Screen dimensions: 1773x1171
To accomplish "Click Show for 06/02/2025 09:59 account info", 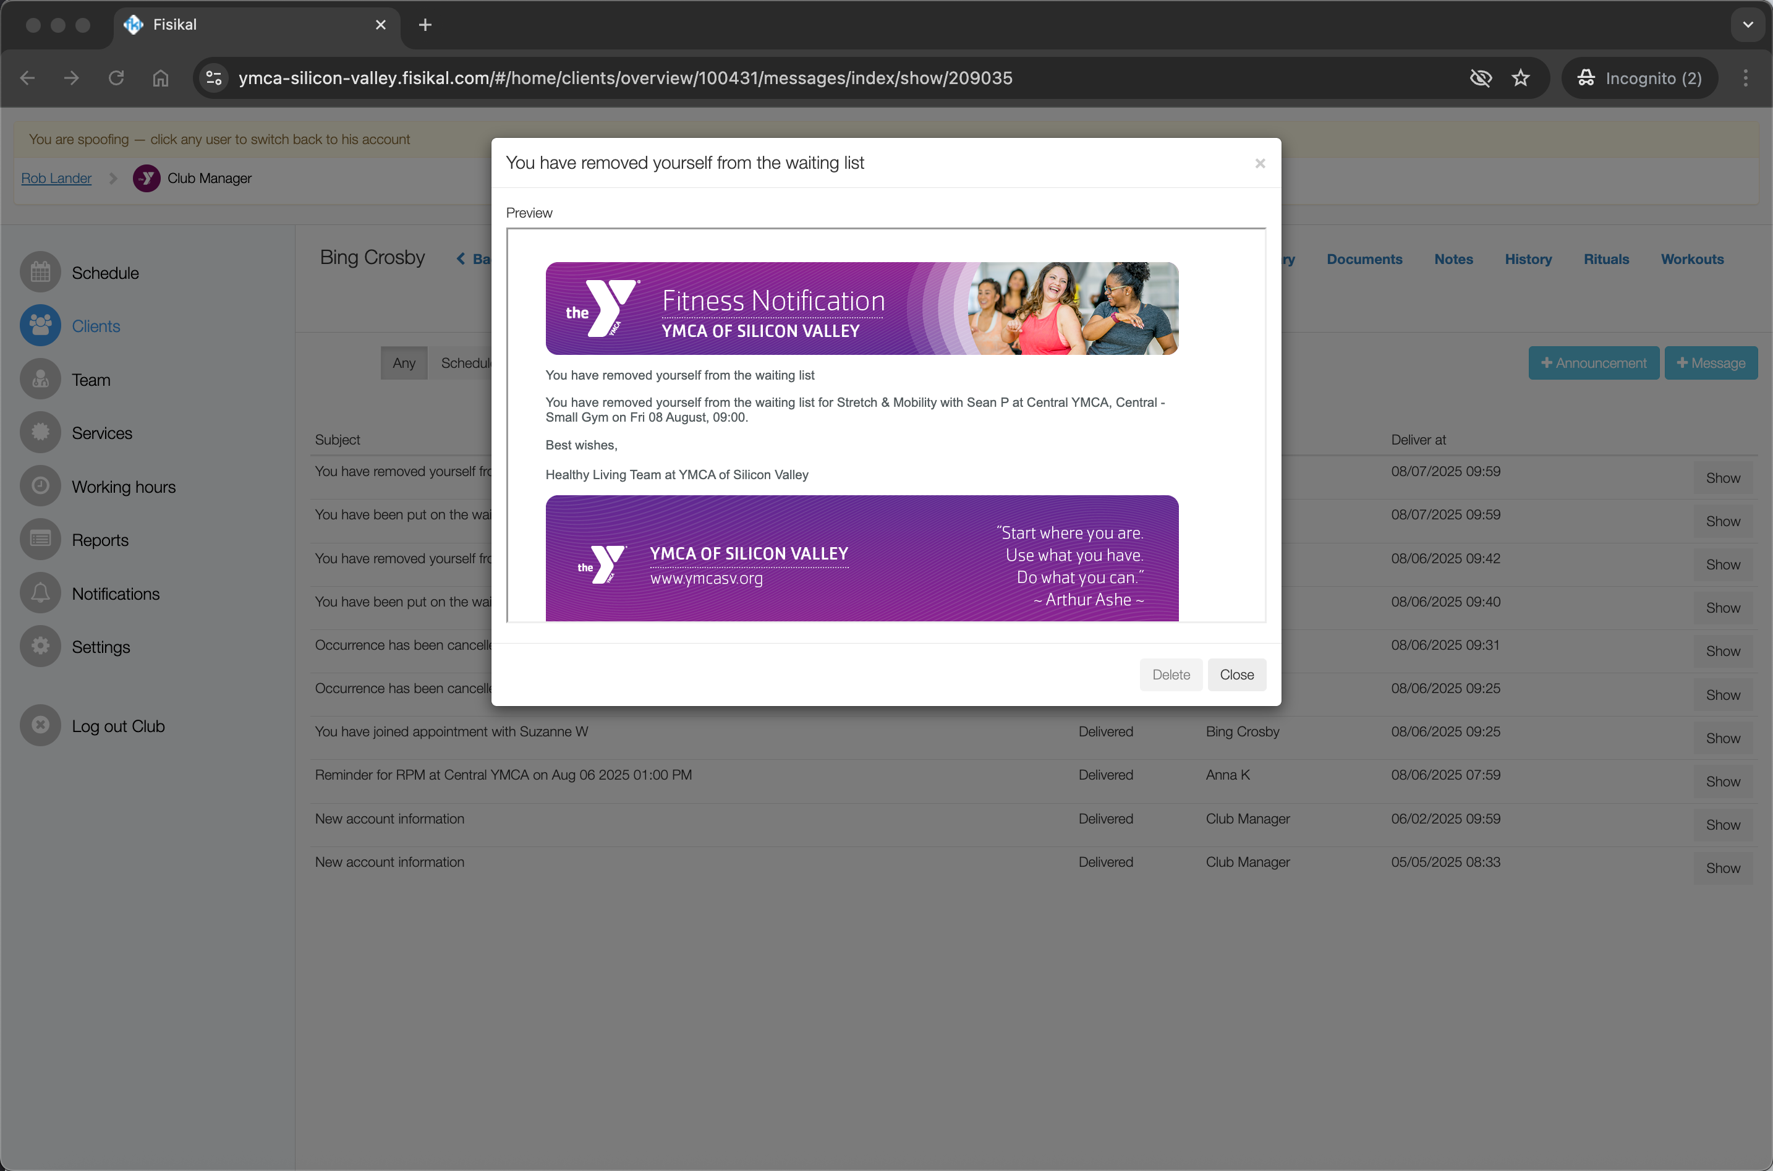I will pyautogui.click(x=1722, y=825).
